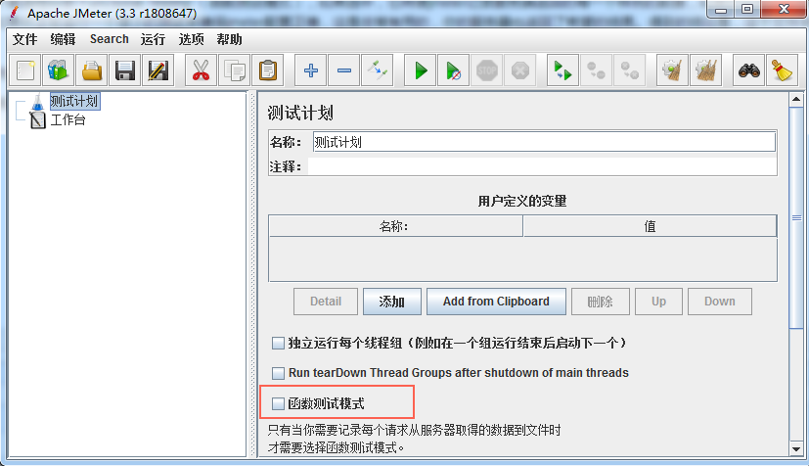Screen dimensions: 809x466
Task: Click the Down button
Action: (720, 302)
